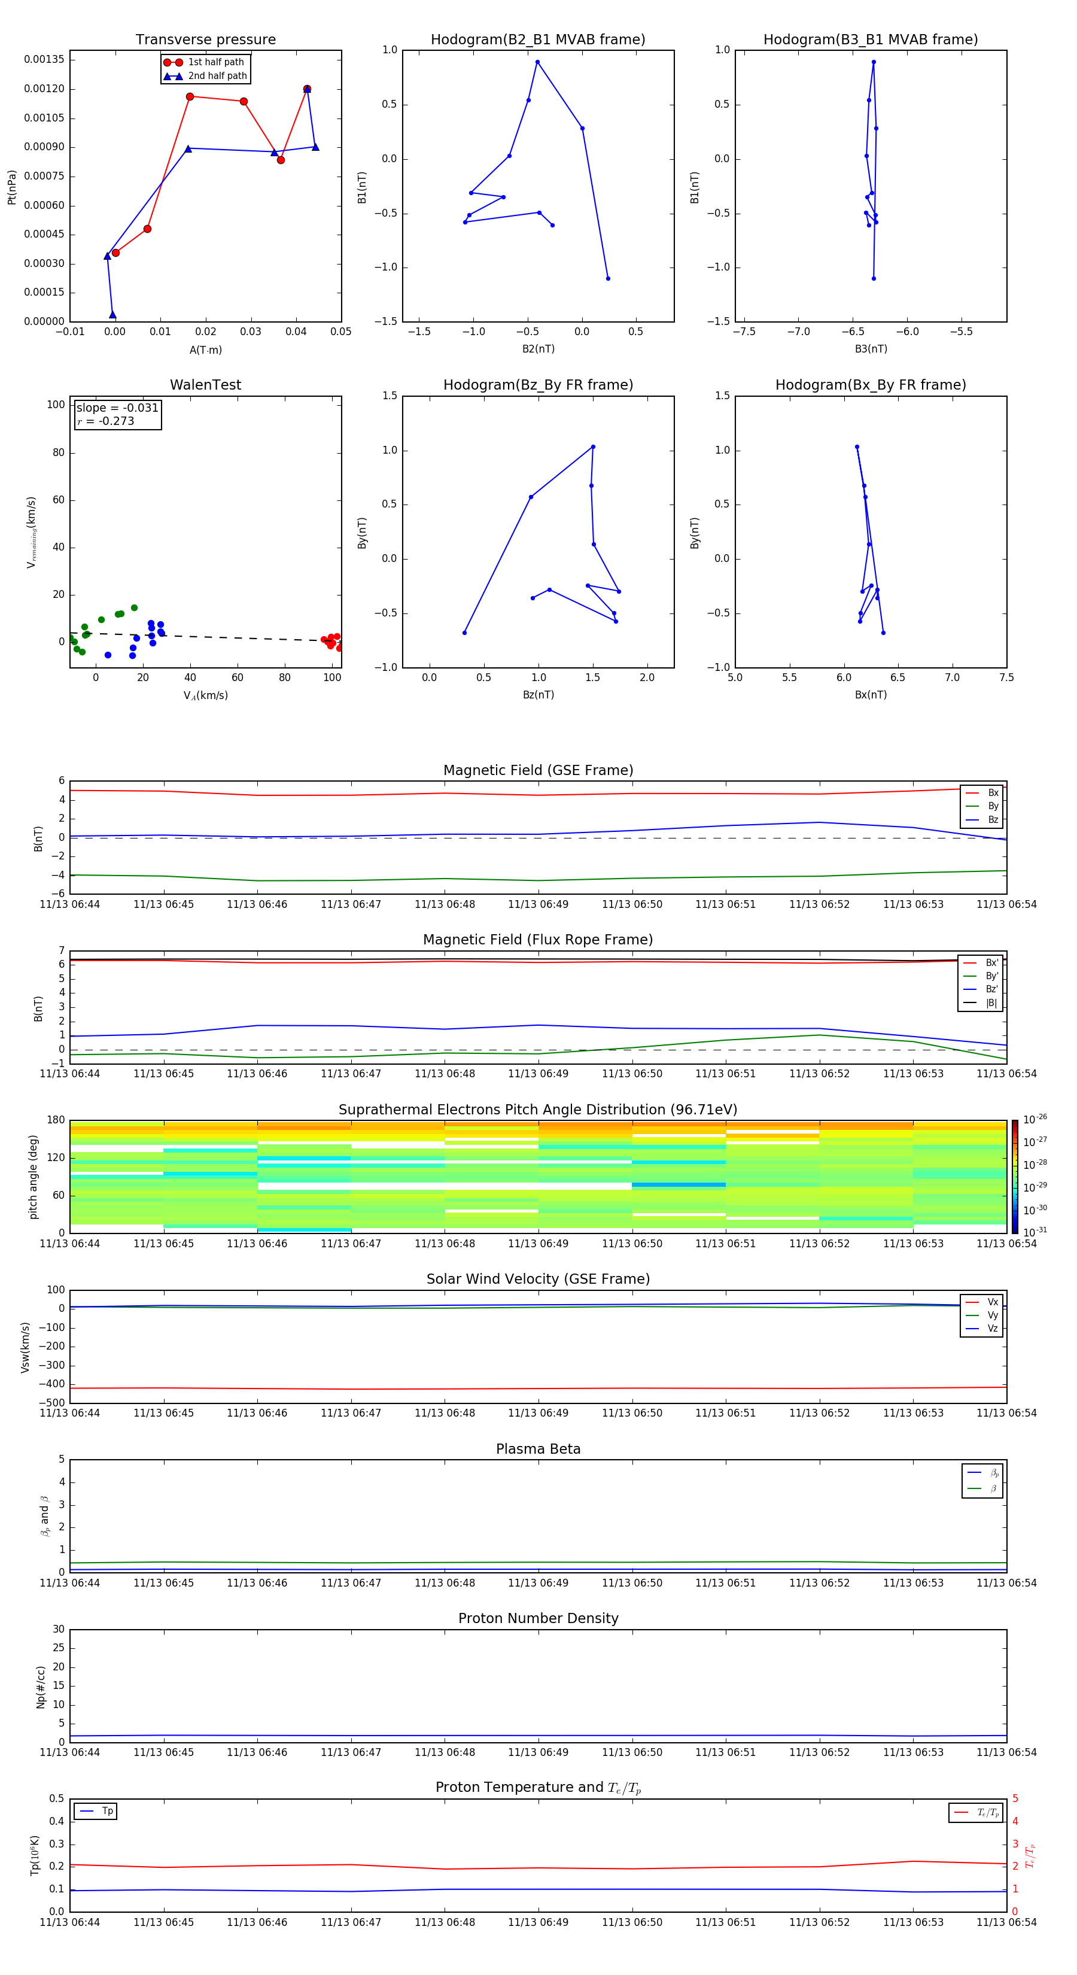Image resolution: width=1077 pixels, height=1975 pixels.
Task: Click the 'Solar Wind Velocity (GSE Frame)' title
Action: click(x=538, y=1279)
